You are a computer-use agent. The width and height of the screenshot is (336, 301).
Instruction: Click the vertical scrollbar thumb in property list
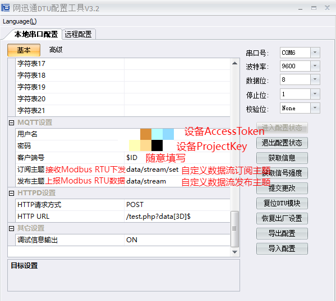234,229
